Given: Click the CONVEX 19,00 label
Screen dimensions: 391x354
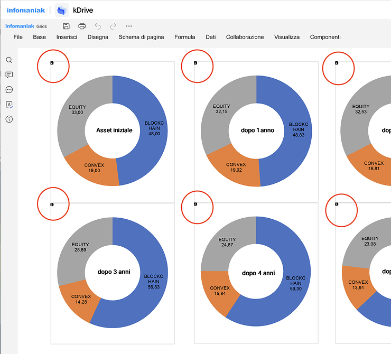Looking at the screenshot, I should coord(94,168).
